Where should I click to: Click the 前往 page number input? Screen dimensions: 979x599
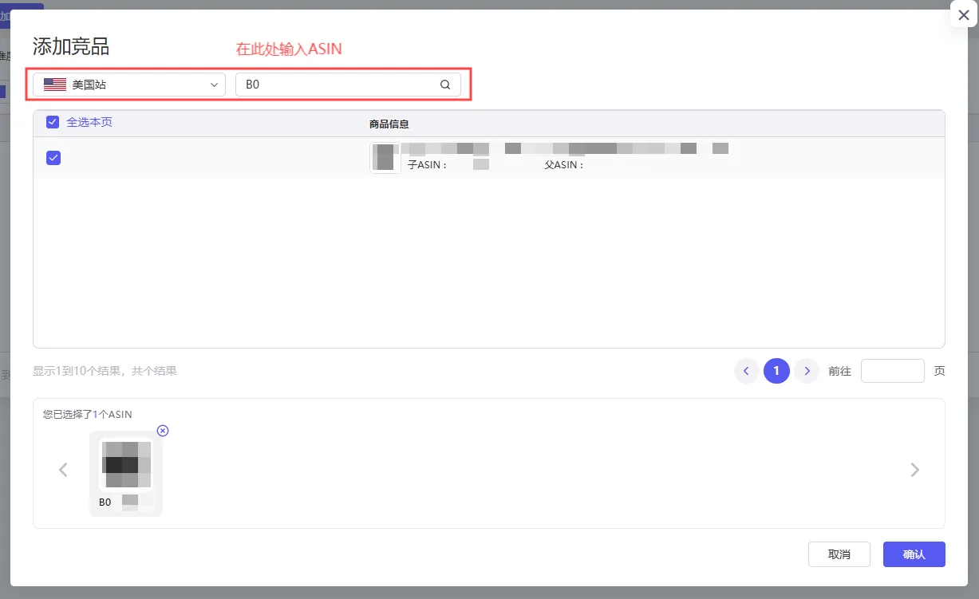click(x=893, y=371)
